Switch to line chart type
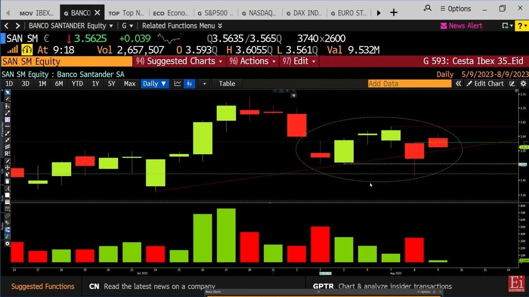 177,83
